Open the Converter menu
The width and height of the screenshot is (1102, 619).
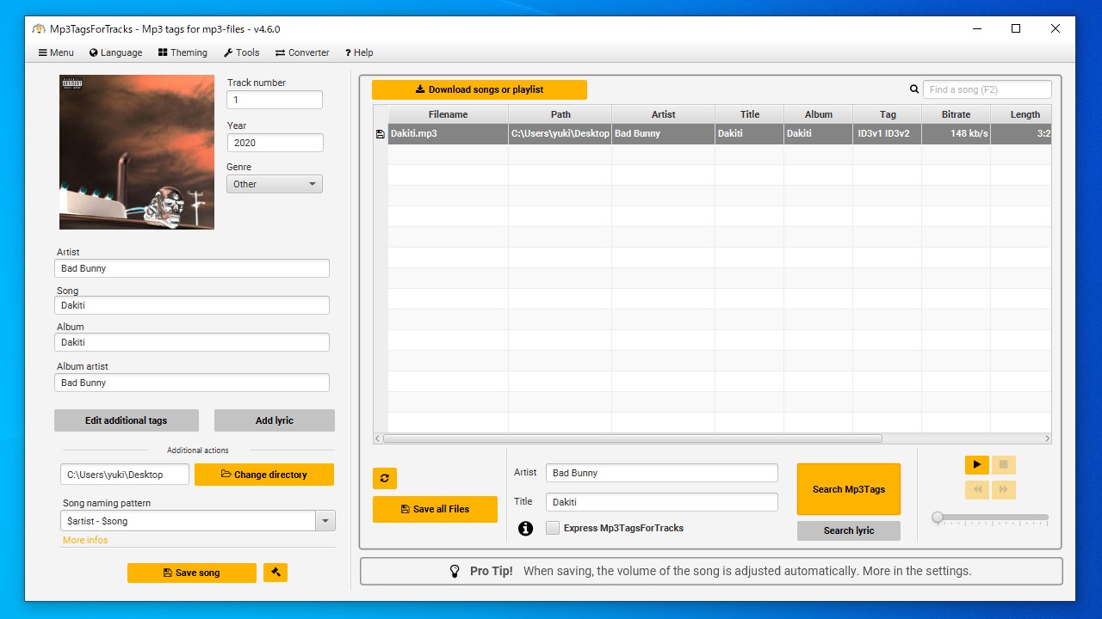click(302, 52)
